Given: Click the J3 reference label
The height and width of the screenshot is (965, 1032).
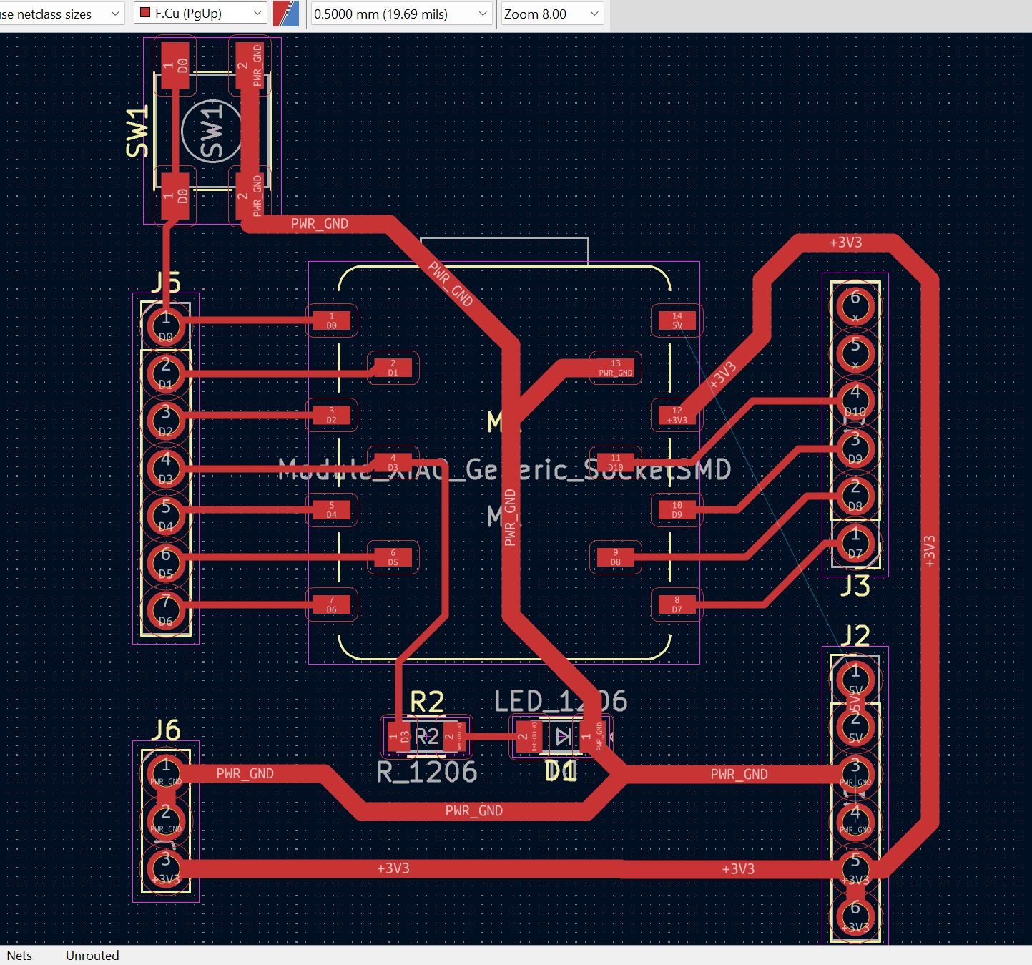Looking at the screenshot, I should click(855, 587).
